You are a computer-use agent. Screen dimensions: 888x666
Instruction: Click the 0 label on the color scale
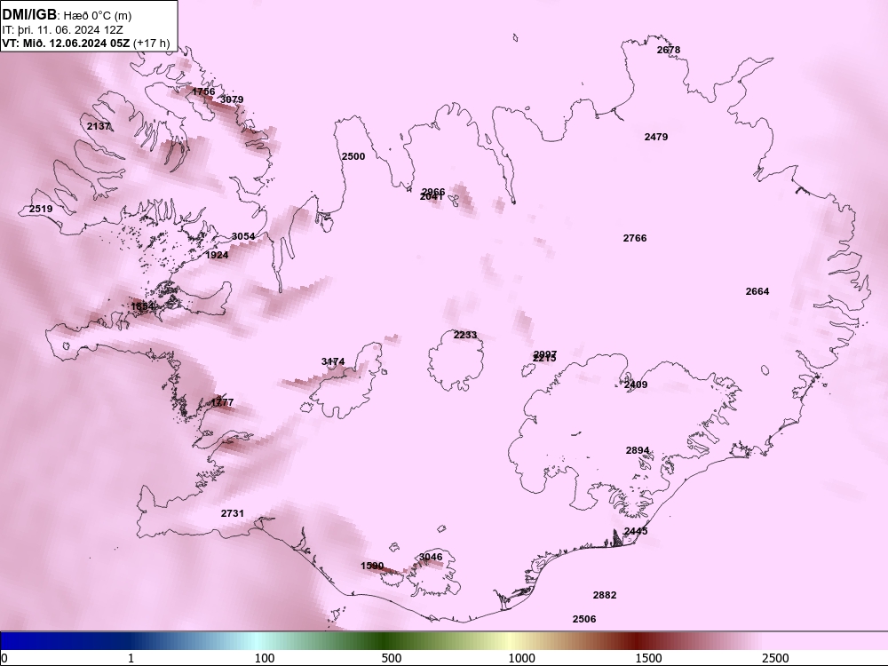(x=4, y=658)
